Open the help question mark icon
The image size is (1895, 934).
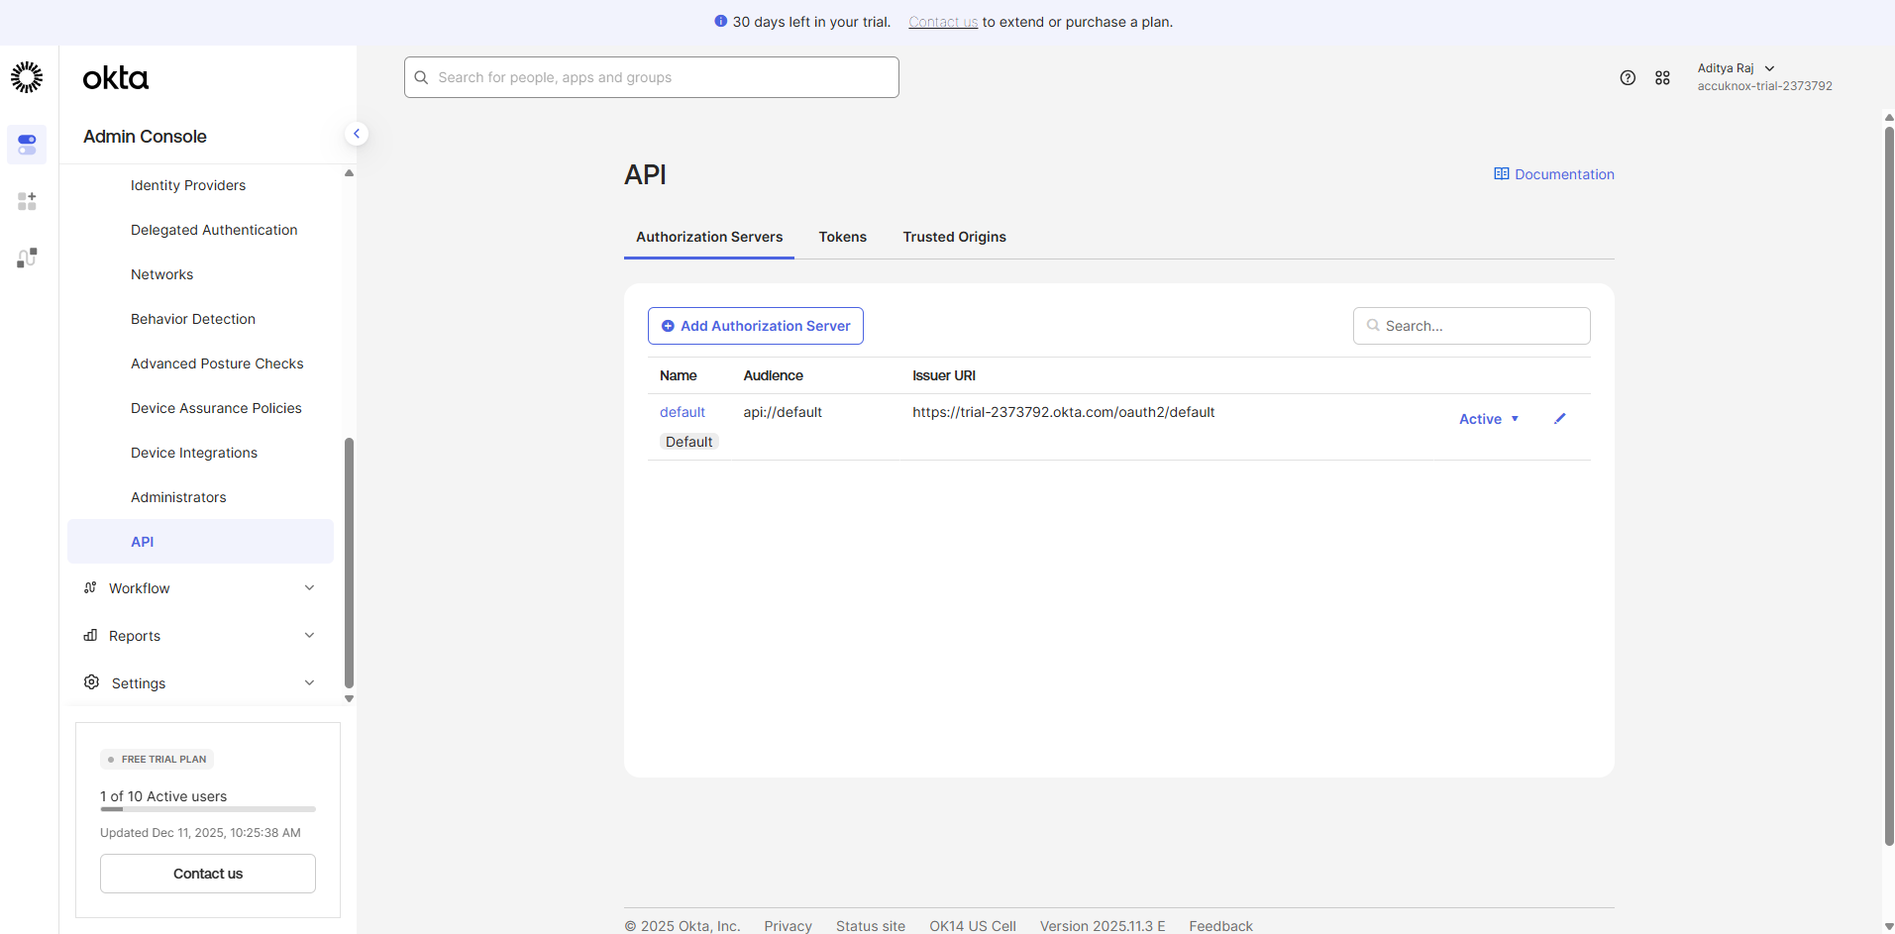1628,78
